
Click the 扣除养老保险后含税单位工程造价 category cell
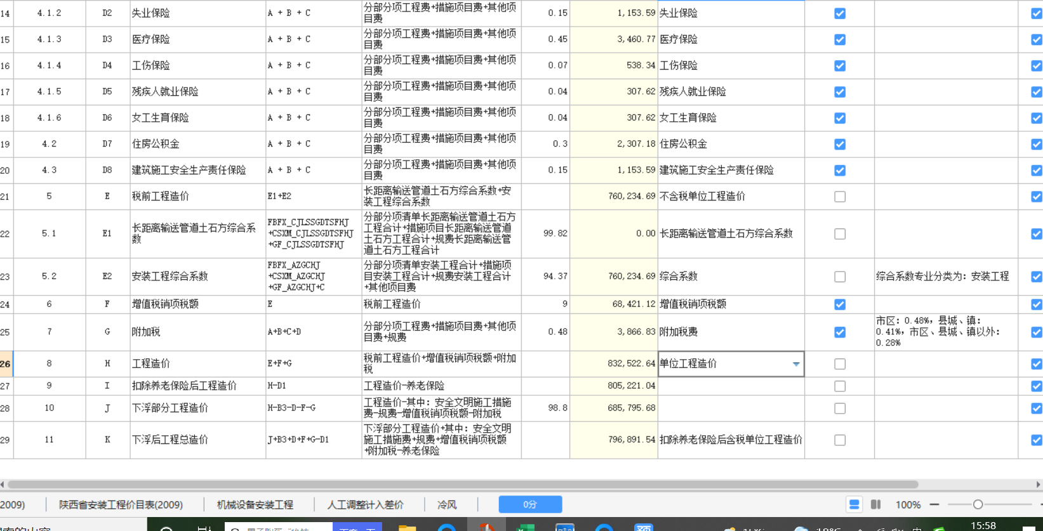click(x=731, y=440)
